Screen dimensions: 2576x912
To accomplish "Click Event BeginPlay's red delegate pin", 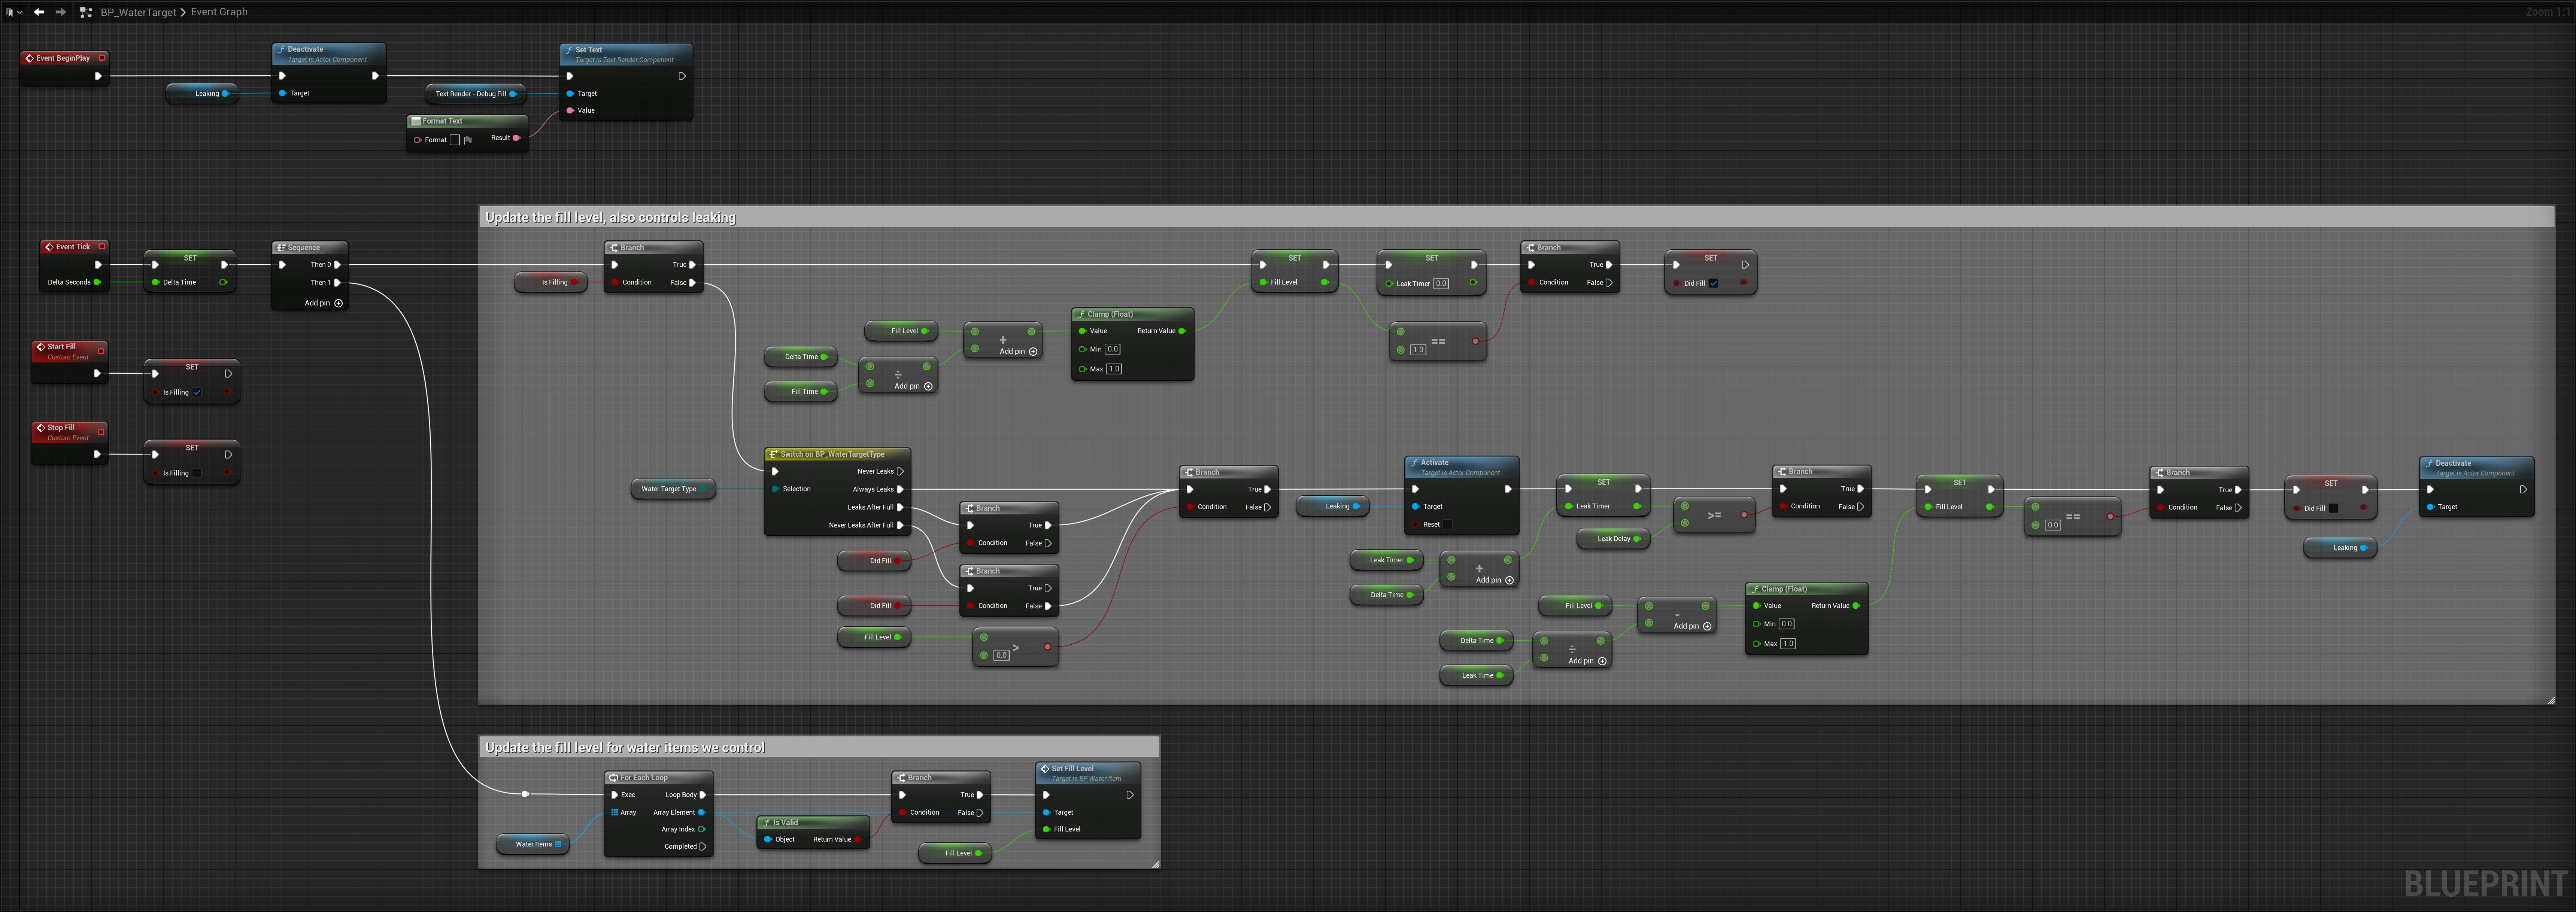I will (x=102, y=58).
